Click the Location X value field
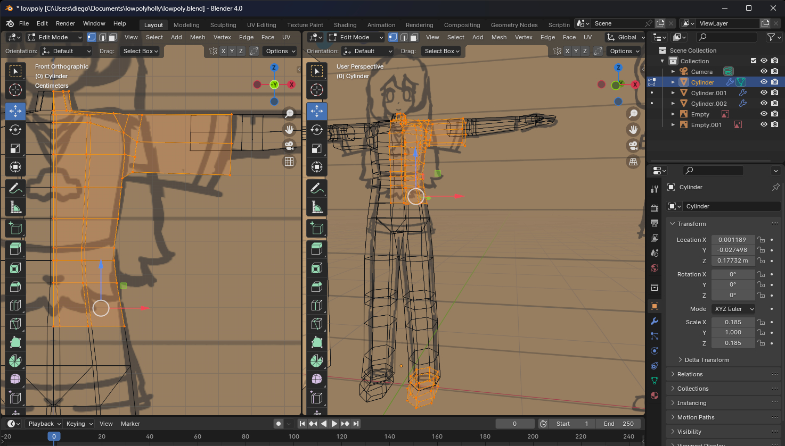This screenshot has height=446, width=785. coord(732,240)
